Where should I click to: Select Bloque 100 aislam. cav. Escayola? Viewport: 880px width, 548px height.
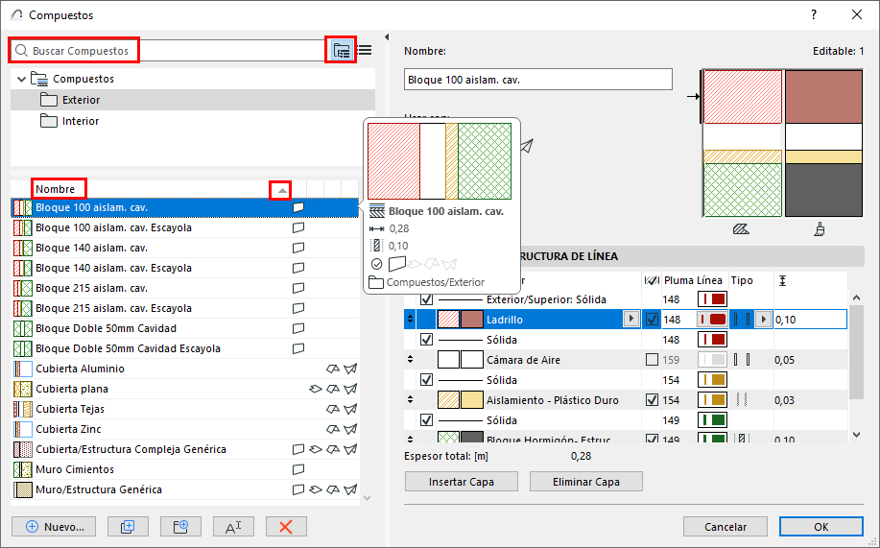click(x=184, y=227)
